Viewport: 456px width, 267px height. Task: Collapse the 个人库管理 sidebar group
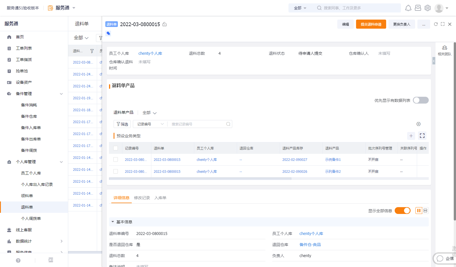pyautogui.click(x=61, y=162)
